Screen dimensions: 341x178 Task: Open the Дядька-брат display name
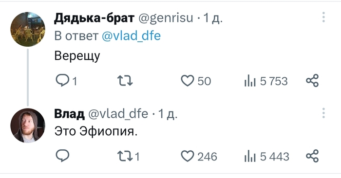94,18
